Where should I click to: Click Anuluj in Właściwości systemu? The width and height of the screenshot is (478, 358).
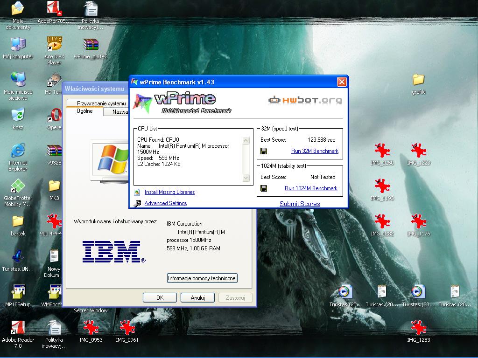point(197,298)
